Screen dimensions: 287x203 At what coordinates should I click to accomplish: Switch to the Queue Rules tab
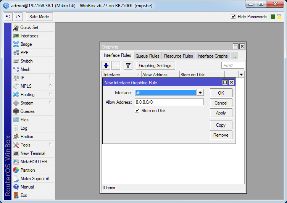point(148,56)
